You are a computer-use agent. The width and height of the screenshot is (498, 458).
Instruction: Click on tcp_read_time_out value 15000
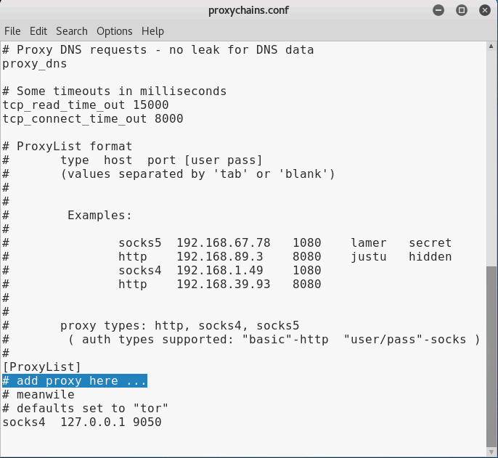pyautogui.click(x=151, y=105)
